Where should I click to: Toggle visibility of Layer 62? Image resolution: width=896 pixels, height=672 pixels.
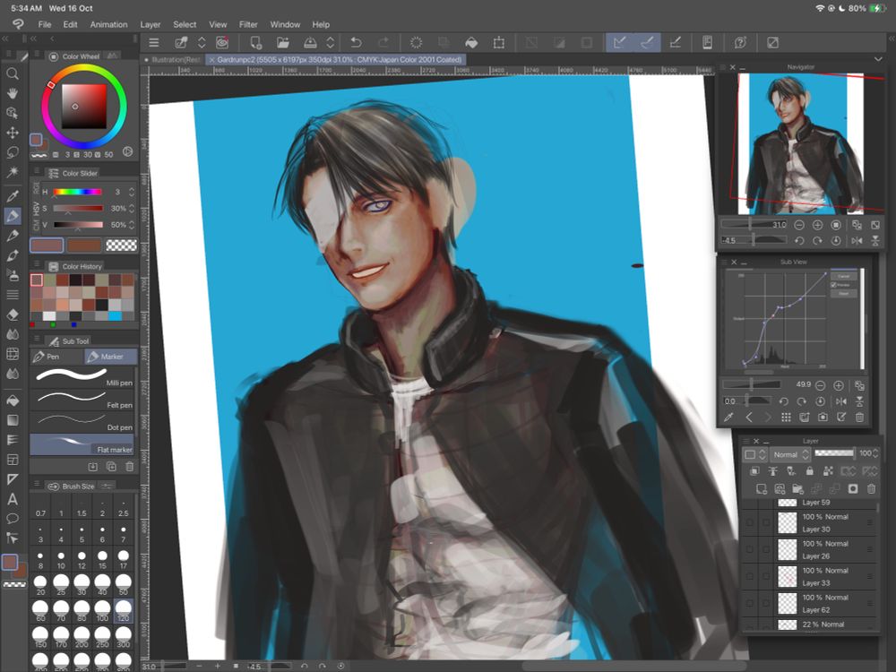coord(750,603)
